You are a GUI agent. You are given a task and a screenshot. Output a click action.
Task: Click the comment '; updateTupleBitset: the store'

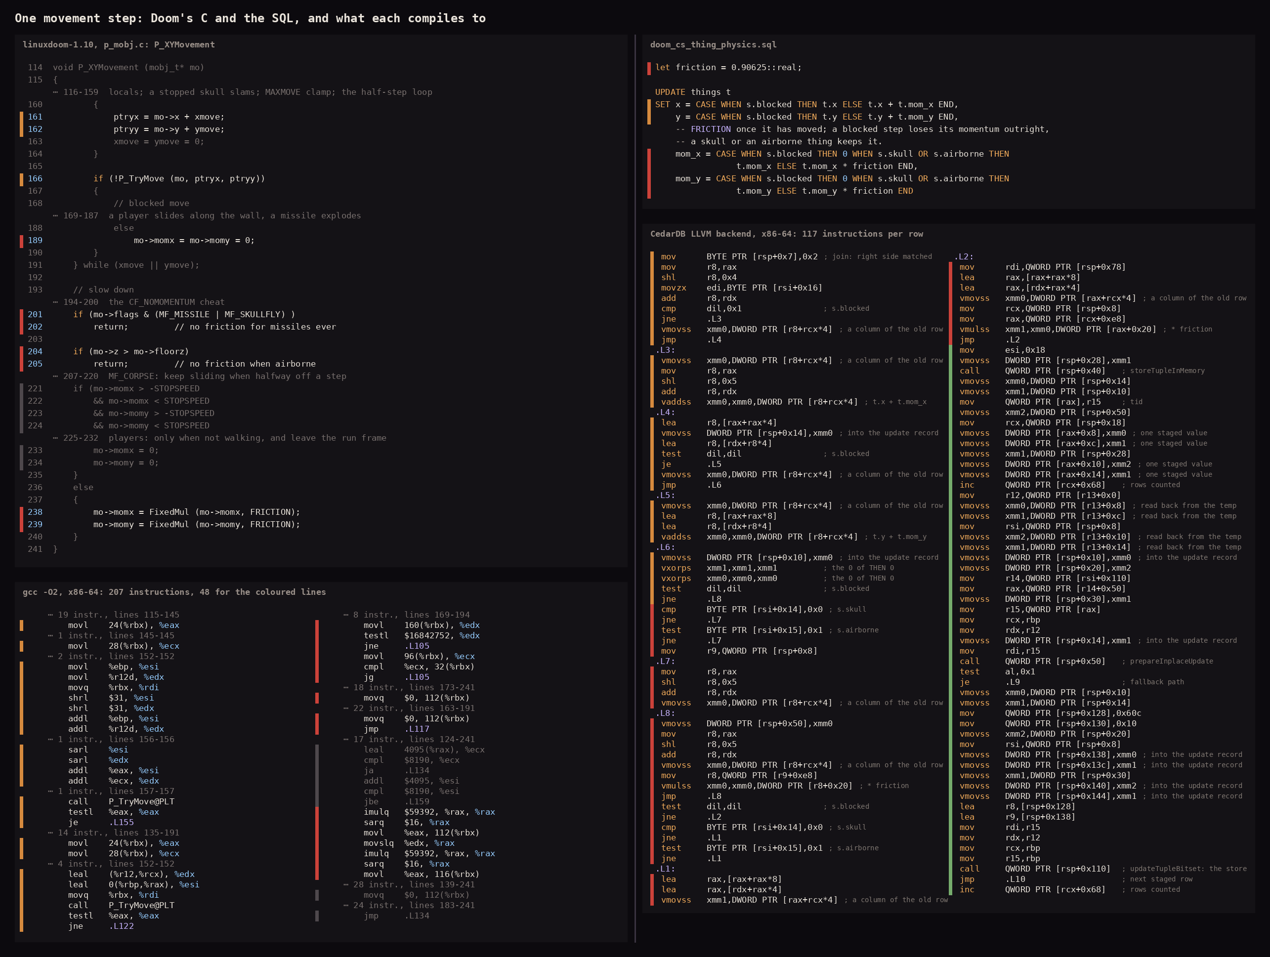[1185, 869]
